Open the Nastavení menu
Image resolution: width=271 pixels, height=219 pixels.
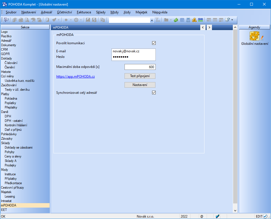pos(29,12)
